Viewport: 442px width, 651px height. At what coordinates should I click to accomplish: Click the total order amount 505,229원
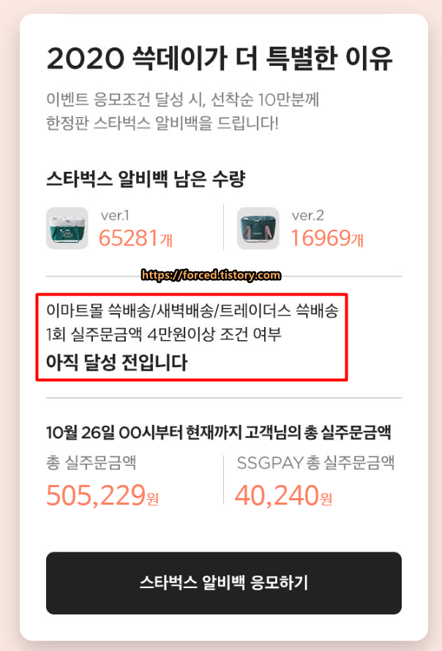click(102, 495)
